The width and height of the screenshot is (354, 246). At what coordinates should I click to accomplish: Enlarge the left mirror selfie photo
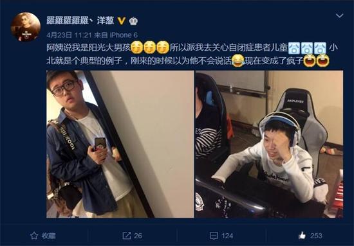click(x=120, y=144)
